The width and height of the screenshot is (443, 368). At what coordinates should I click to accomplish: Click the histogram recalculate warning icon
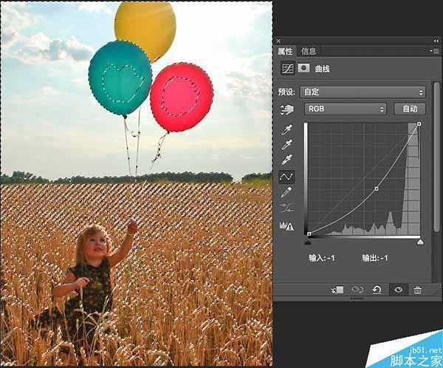(x=286, y=226)
